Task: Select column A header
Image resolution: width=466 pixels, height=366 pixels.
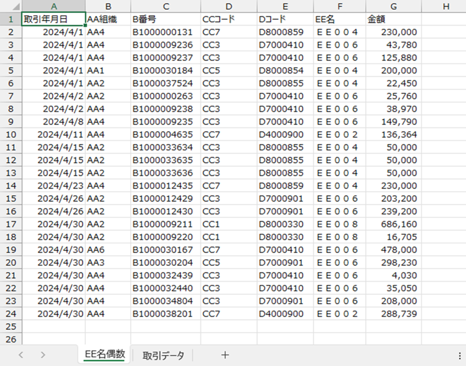Action: (53, 6)
